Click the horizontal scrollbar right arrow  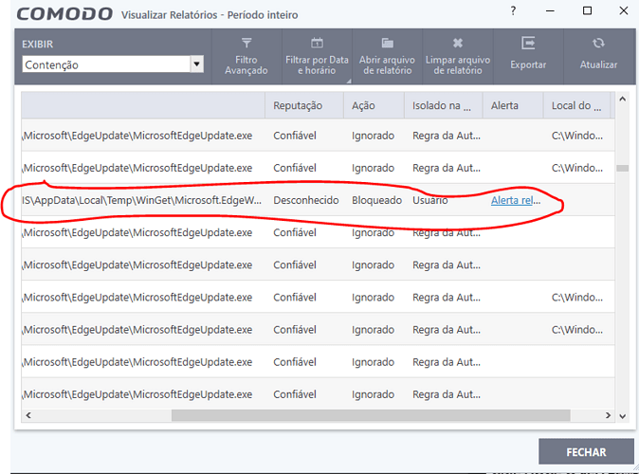point(608,415)
